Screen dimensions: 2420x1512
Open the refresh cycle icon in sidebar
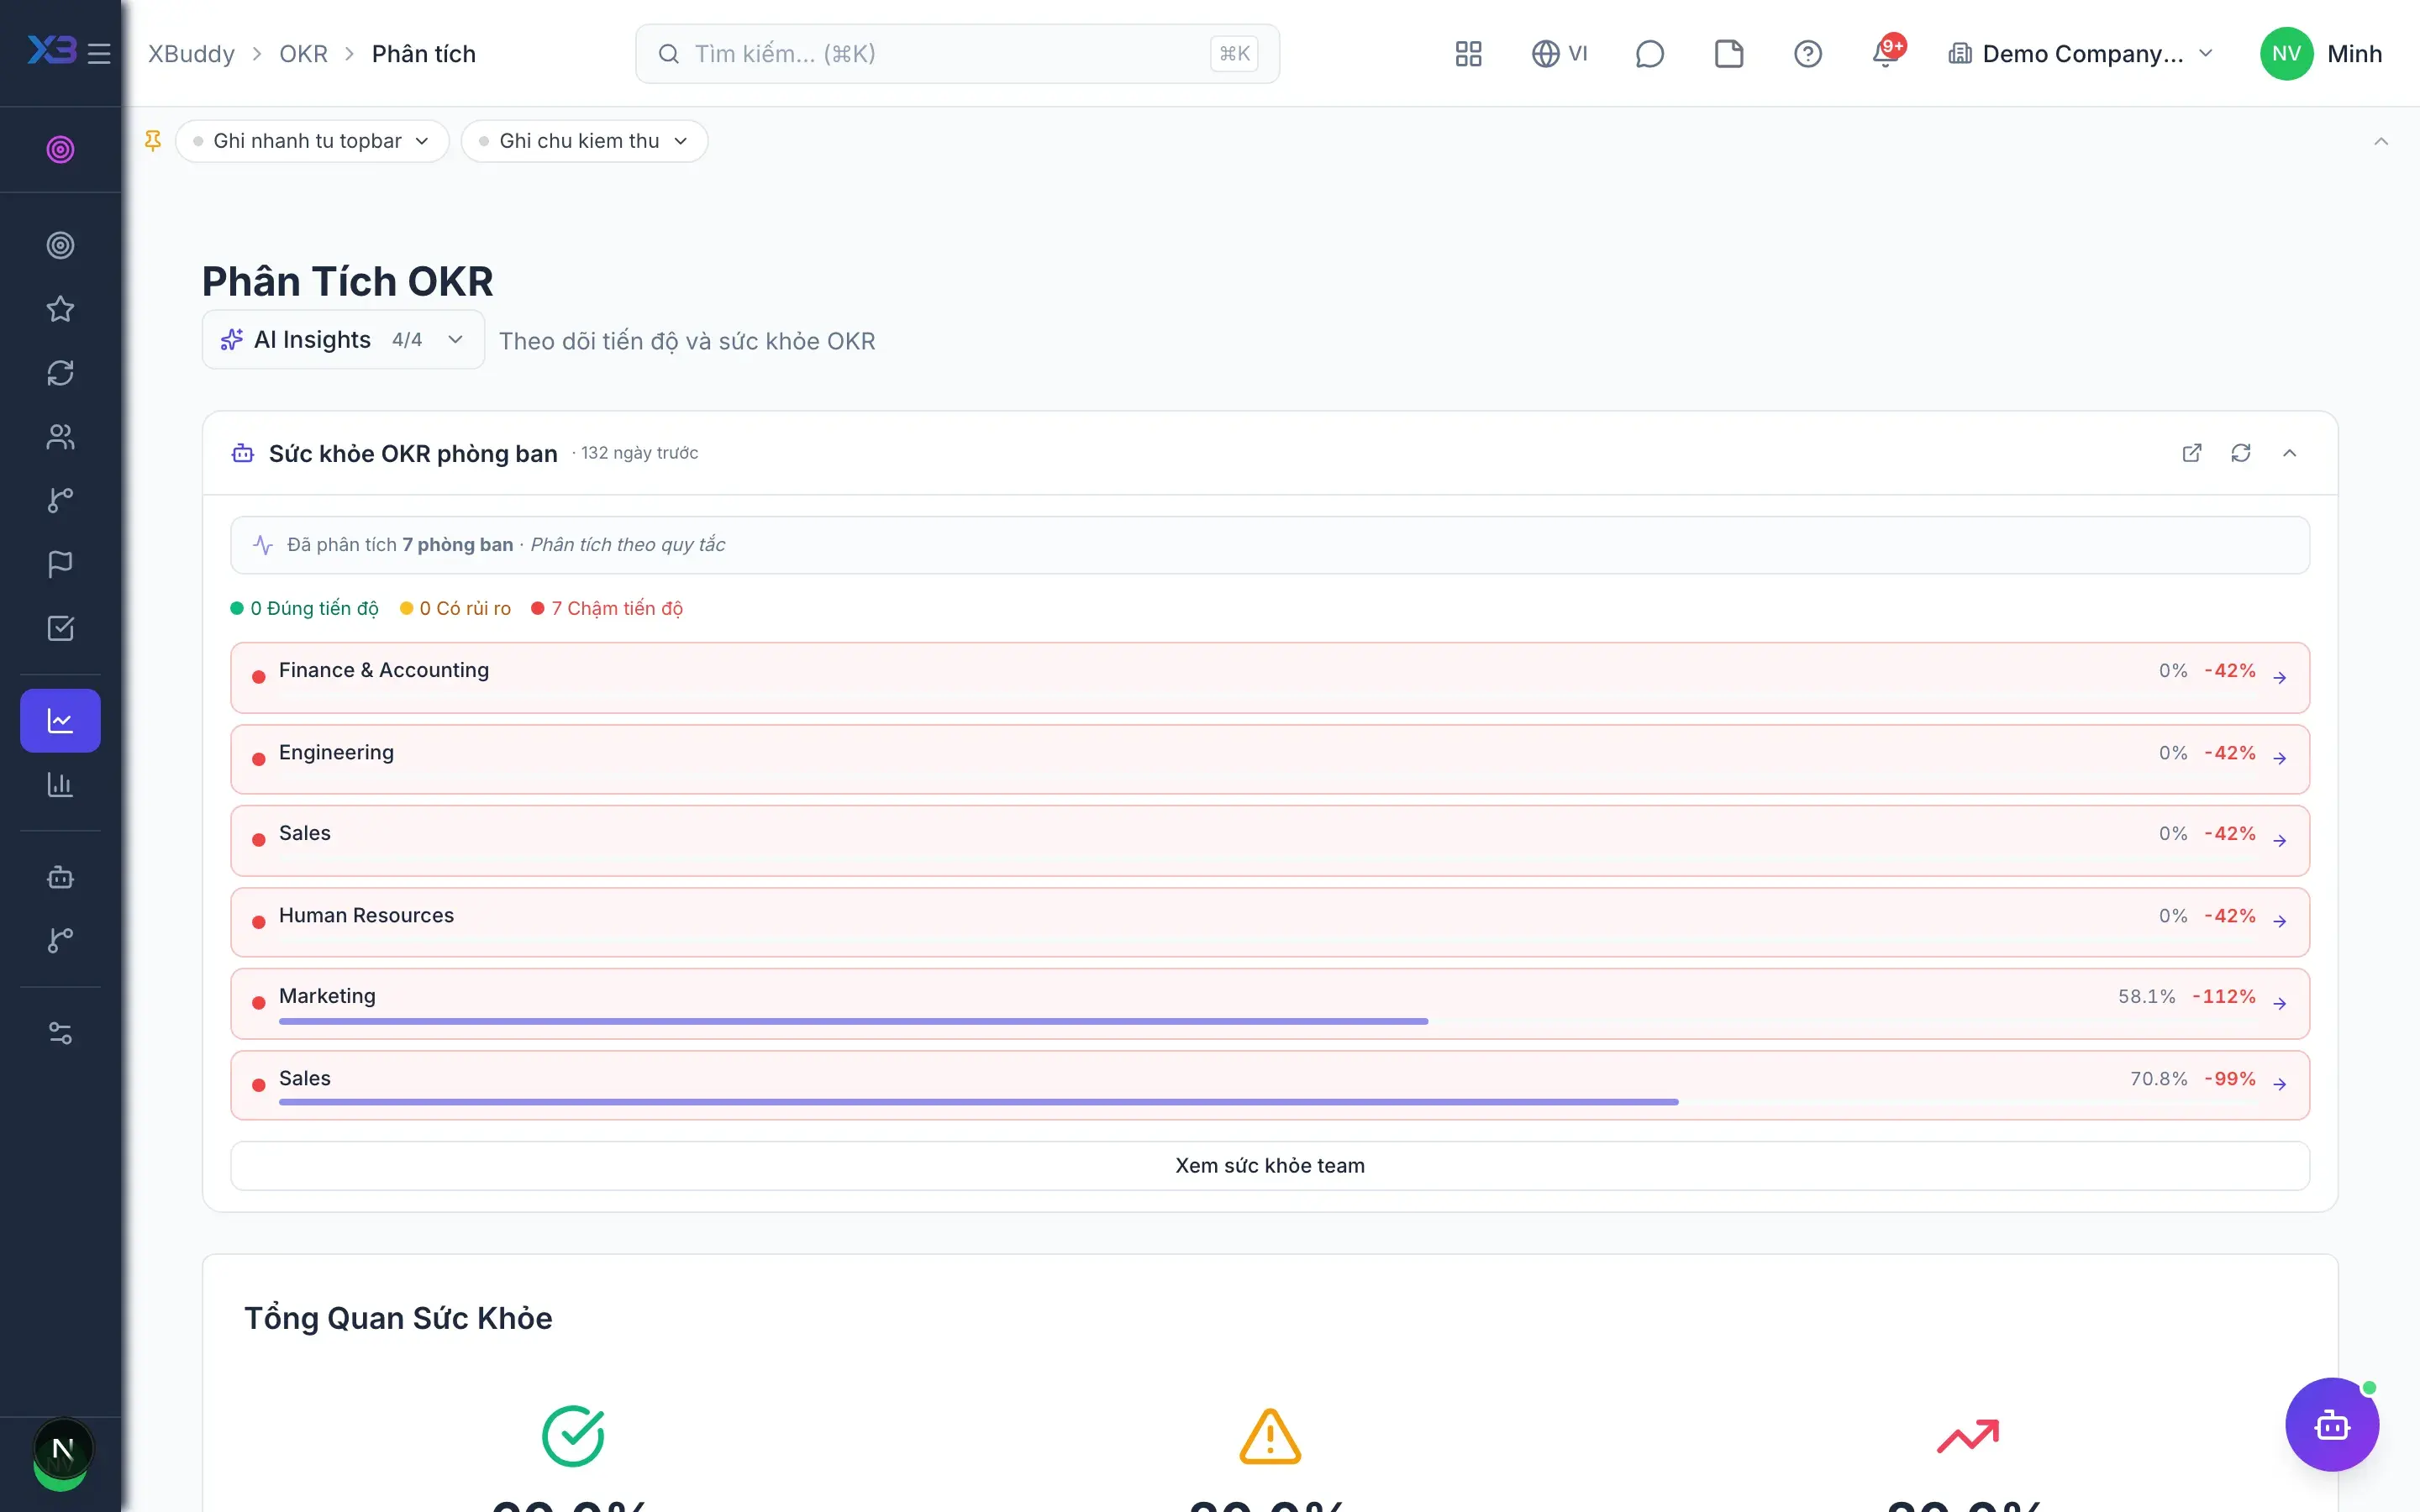[60, 373]
